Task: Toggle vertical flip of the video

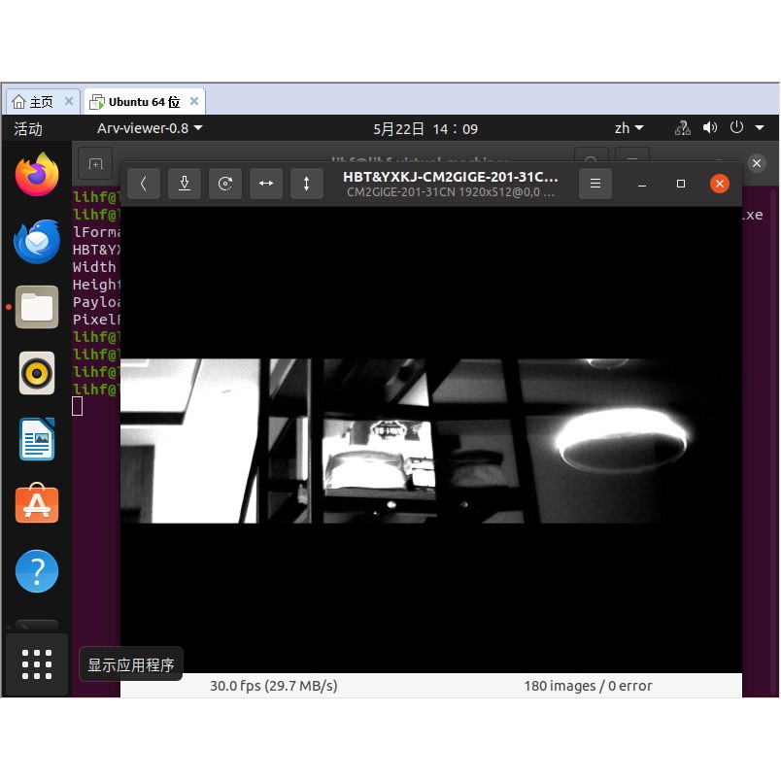Action: [x=307, y=184]
